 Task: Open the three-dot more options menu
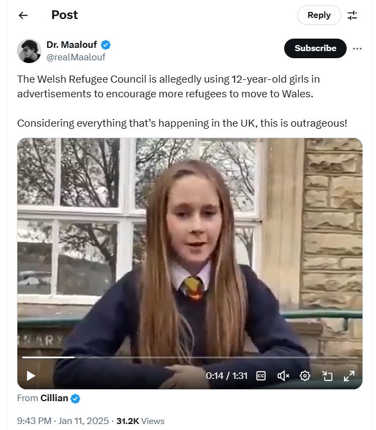point(357,48)
